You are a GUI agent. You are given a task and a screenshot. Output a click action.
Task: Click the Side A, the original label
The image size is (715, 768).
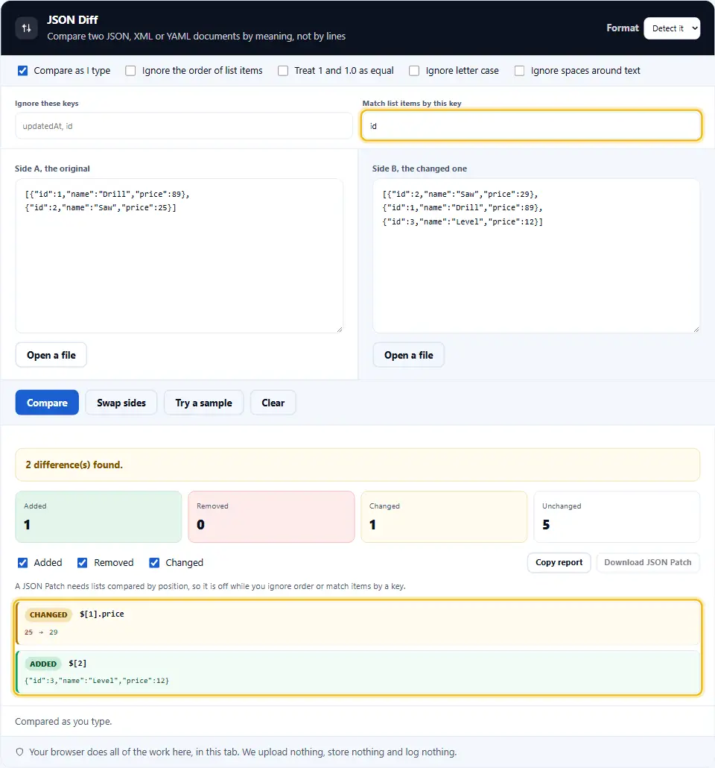52,169
